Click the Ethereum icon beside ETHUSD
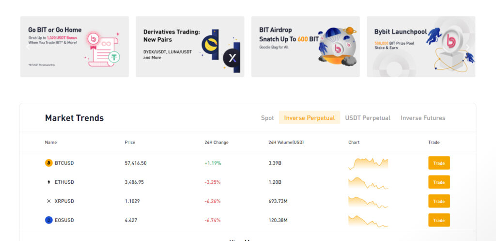The image size is (496, 241). (49, 182)
